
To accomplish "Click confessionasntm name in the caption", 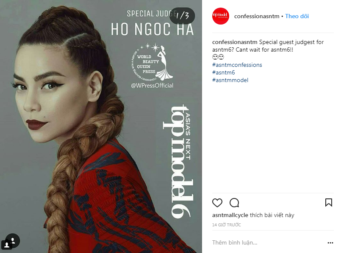I will coord(235,42).
